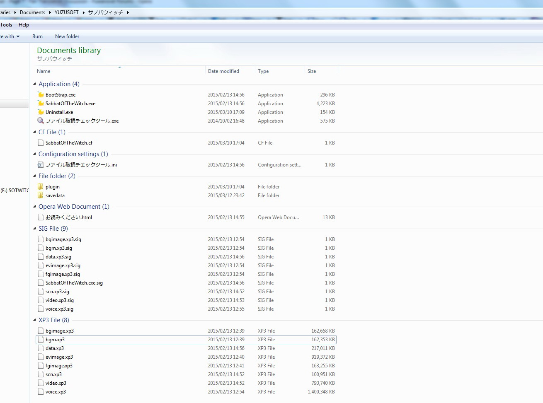Click the voice.xp3.sig file icon
Screen dimensions: 543x403
click(41, 309)
